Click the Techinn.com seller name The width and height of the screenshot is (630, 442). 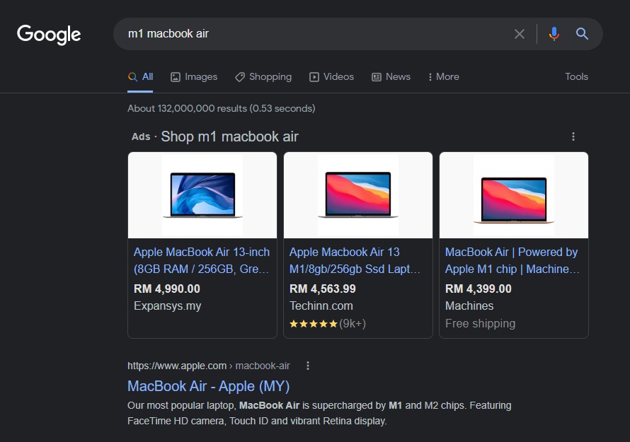321,306
